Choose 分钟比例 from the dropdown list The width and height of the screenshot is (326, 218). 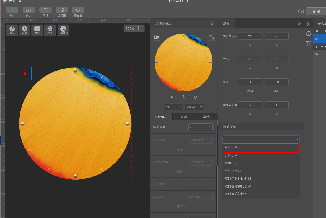pos(231,155)
